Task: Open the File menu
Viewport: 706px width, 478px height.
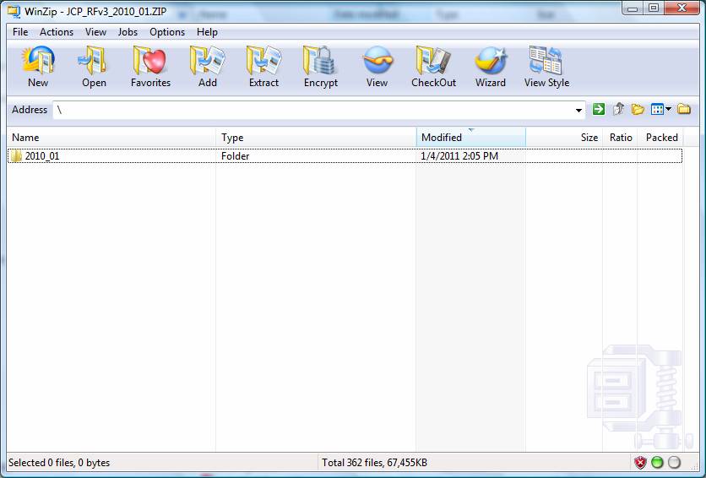Action: point(20,32)
